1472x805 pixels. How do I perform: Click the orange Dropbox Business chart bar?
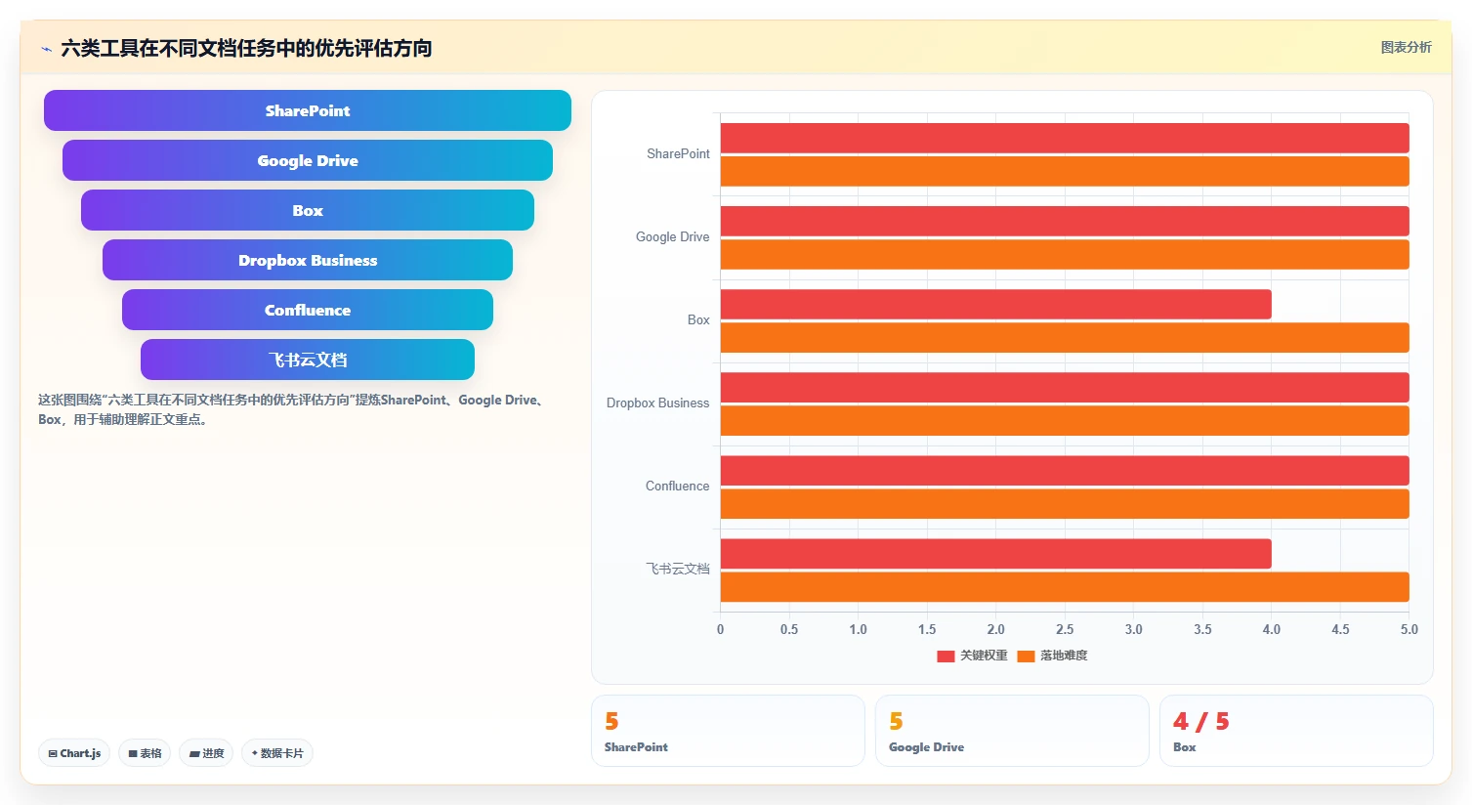coord(1065,420)
